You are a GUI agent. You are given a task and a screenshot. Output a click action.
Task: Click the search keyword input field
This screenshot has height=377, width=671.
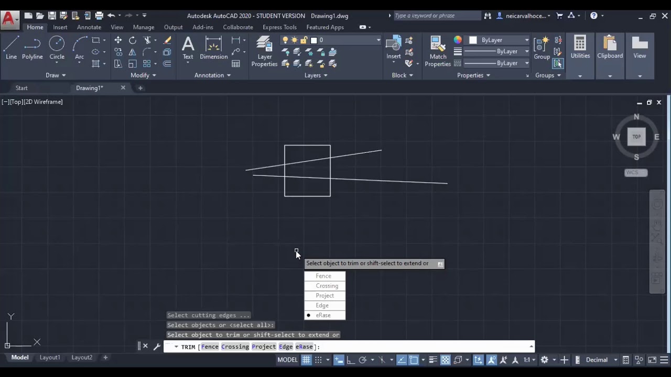coord(437,16)
